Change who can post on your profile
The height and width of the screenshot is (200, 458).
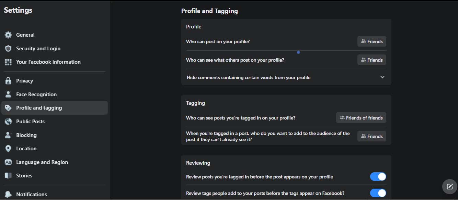click(371, 41)
